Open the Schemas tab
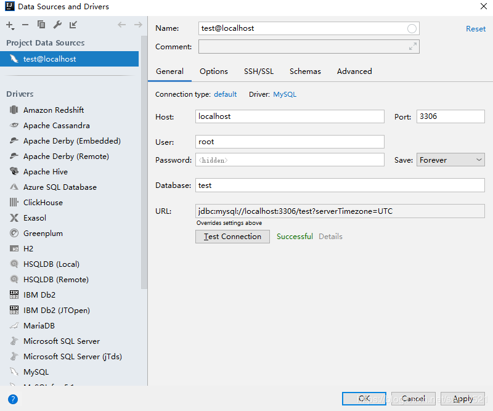The height and width of the screenshot is (411, 493). click(305, 71)
